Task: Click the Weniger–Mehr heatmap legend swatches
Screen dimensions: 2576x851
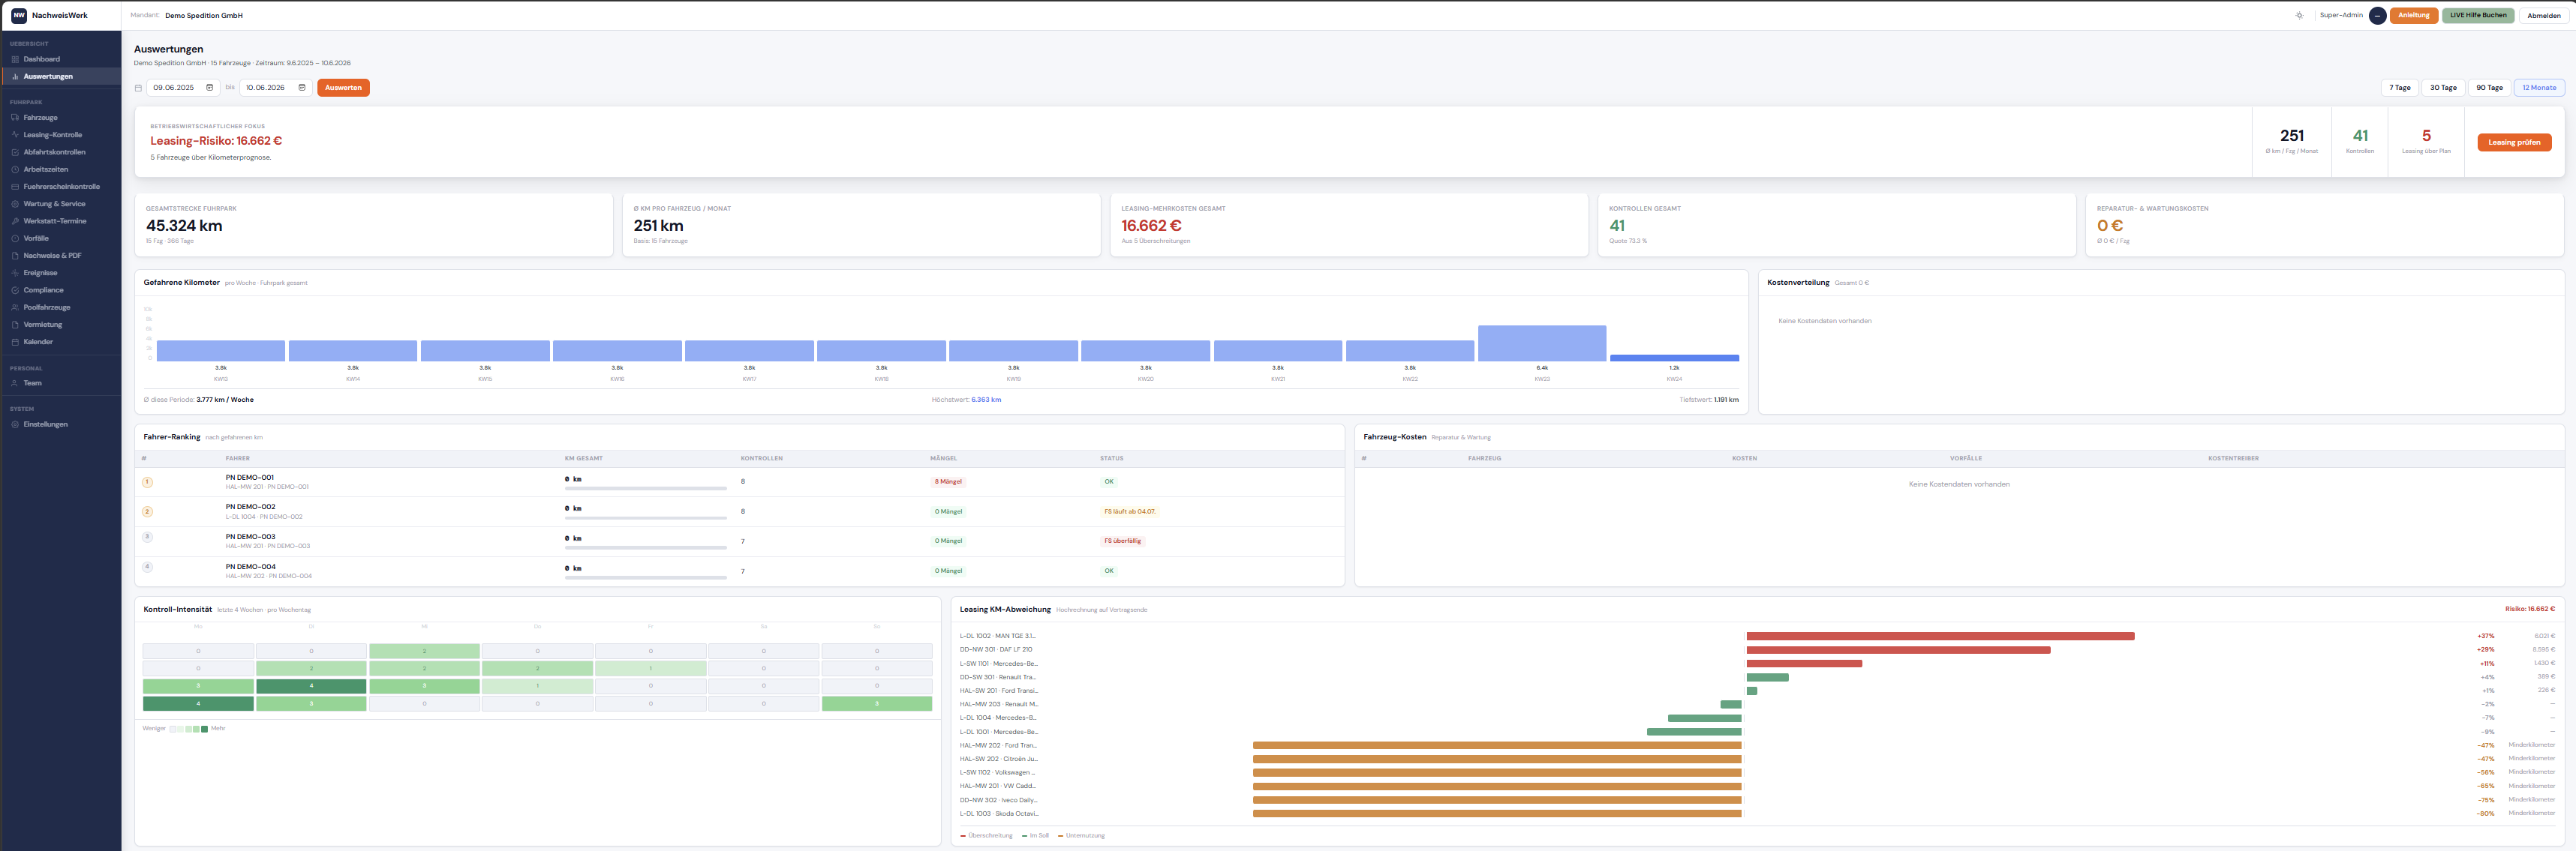Action: 189,729
